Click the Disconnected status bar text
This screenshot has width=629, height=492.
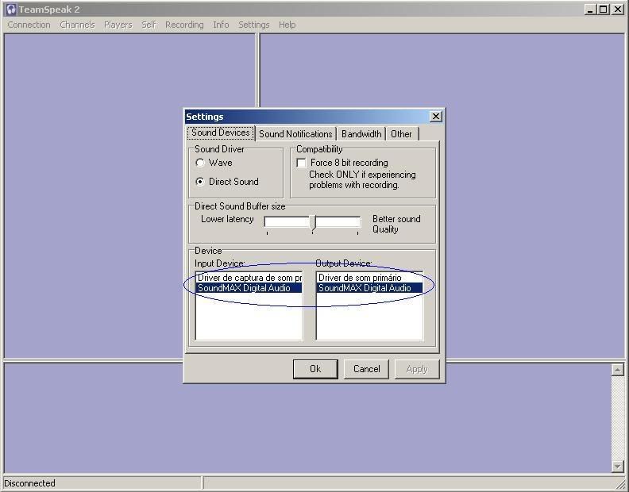pyautogui.click(x=29, y=483)
